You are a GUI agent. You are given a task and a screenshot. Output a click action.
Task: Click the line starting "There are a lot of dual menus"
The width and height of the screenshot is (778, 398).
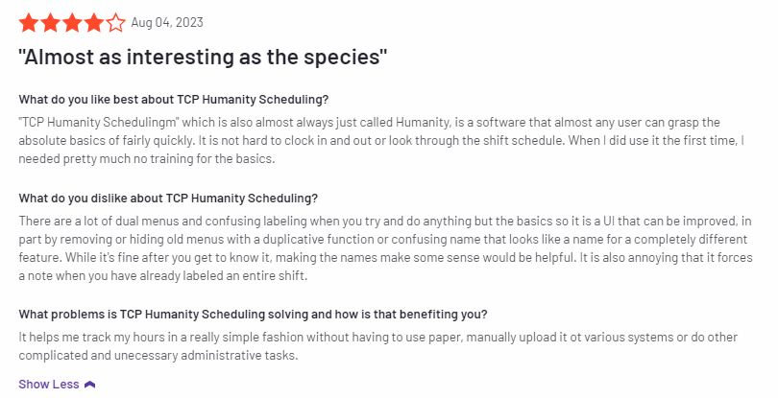(x=382, y=222)
